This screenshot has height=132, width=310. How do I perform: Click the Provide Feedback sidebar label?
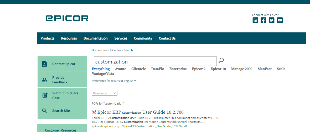coord(60,80)
